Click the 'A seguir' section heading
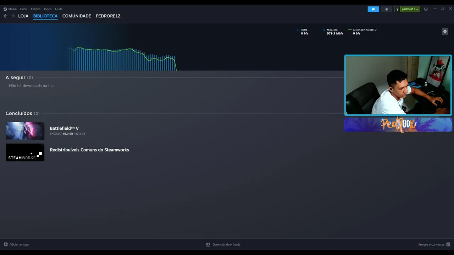This screenshot has width=454, height=255. [19, 78]
